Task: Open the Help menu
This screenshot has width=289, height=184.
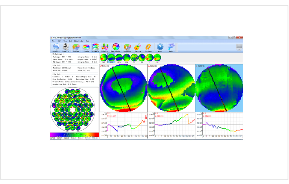Action: pyautogui.click(x=88, y=41)
